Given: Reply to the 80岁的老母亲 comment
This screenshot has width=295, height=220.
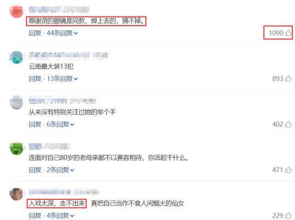Looking at the screenshot, I should pyautogui.click(x=35, y=170).
